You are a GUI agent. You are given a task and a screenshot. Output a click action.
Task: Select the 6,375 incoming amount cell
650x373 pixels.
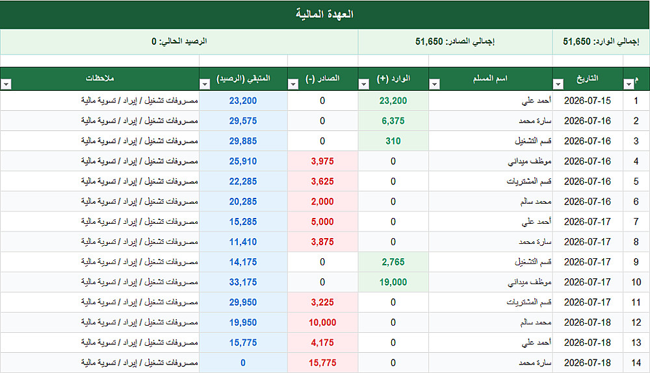393,121
